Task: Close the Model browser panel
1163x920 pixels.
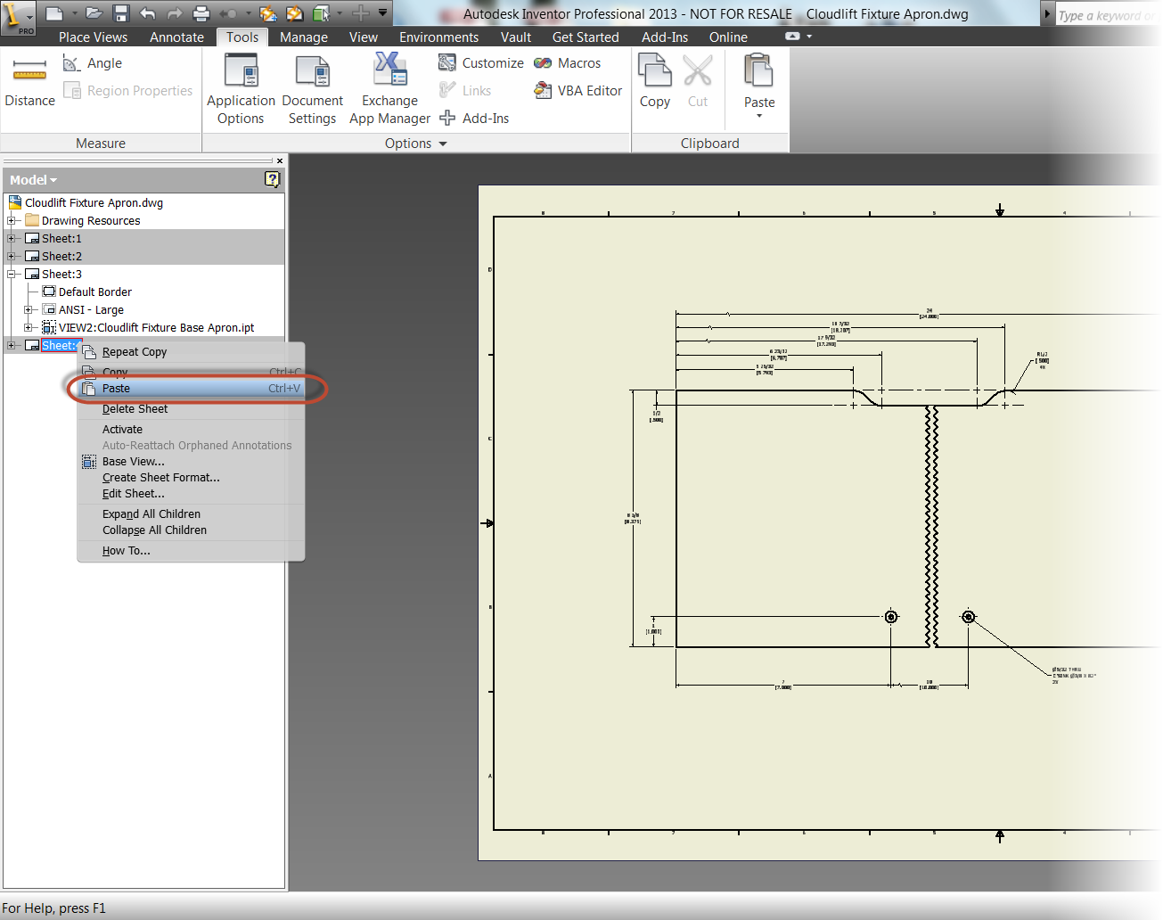Action: pyautogui.click(x=280, y=161)
